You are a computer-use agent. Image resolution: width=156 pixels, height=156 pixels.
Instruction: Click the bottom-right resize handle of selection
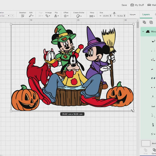click(x=134, y=111)
